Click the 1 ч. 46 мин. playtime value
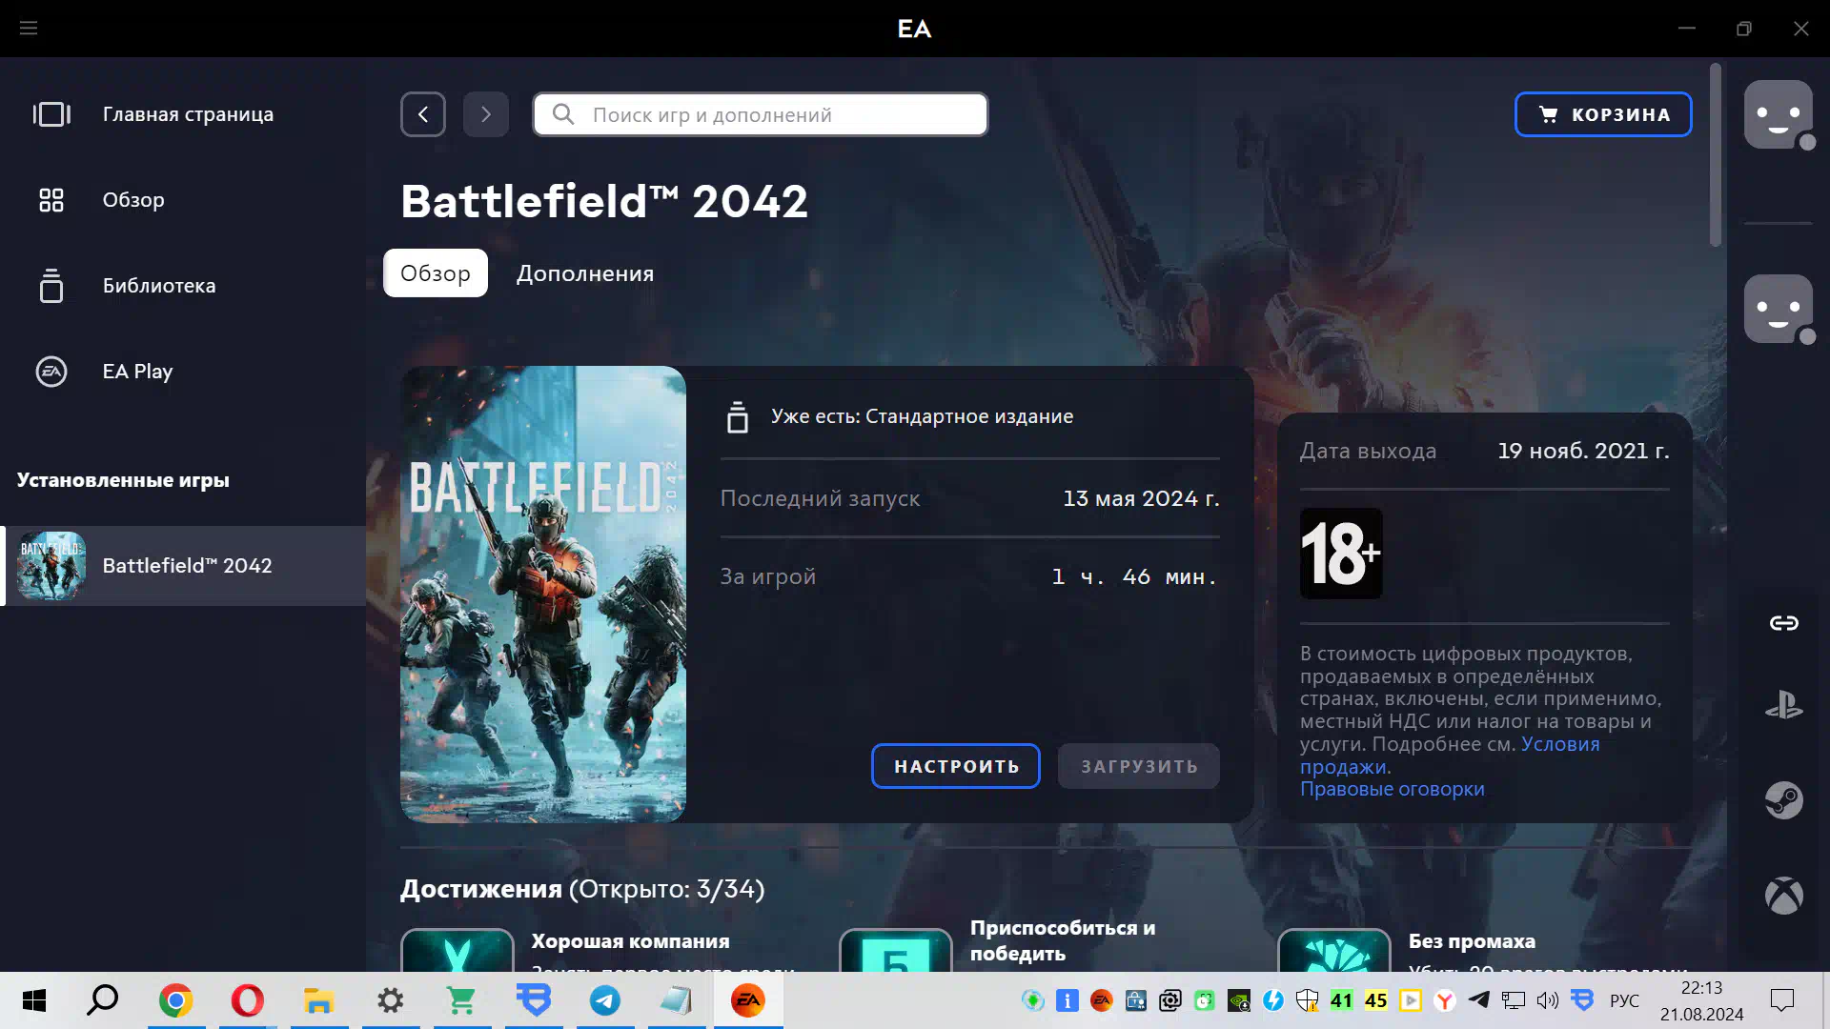1830x1029 pixels. point(1134,576)
